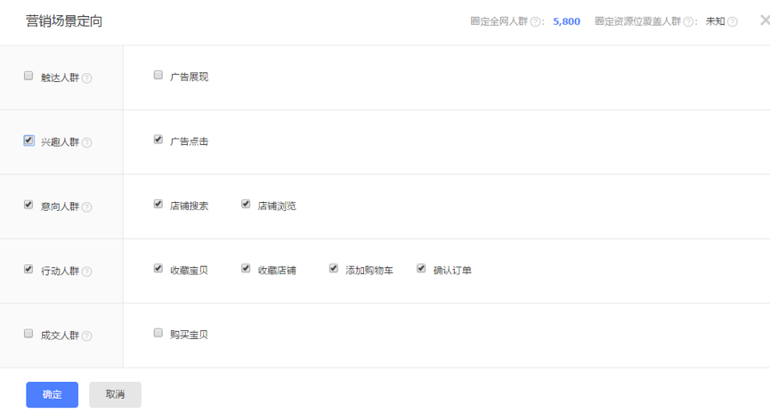Open help icon beside 成交人群
770x413 pixels.
86,336
